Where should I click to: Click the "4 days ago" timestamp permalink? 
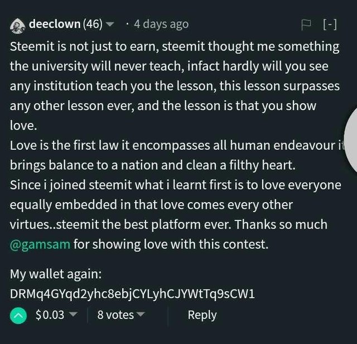click(x=161, y=24)
